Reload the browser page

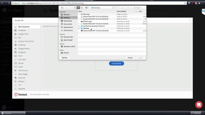(9, 3)
